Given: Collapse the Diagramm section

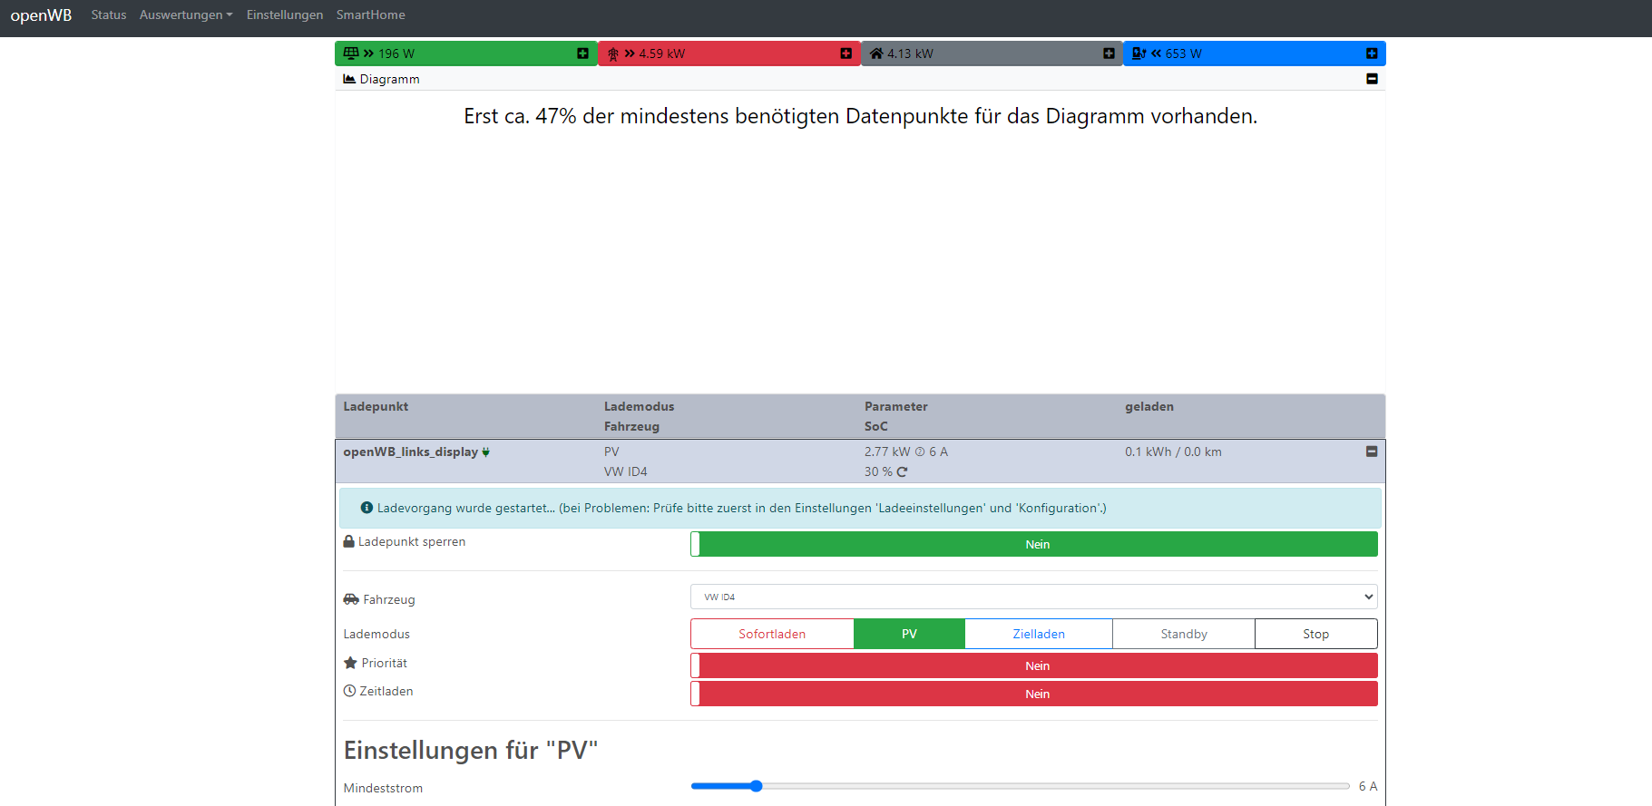Looking at the screenshot, I should [1372, 79].
